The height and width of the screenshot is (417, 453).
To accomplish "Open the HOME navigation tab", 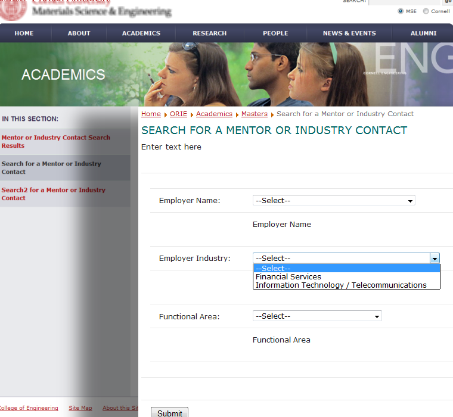I will coord(24,33).
